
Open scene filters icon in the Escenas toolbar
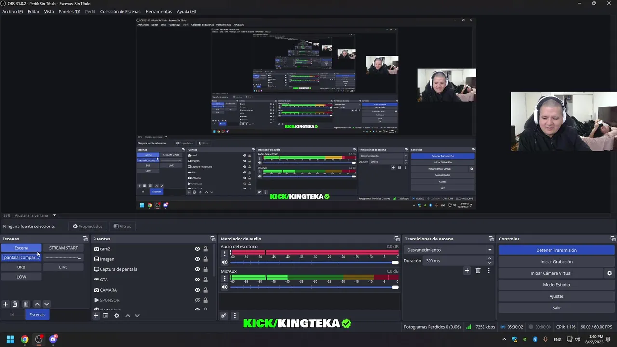[26, 304]
